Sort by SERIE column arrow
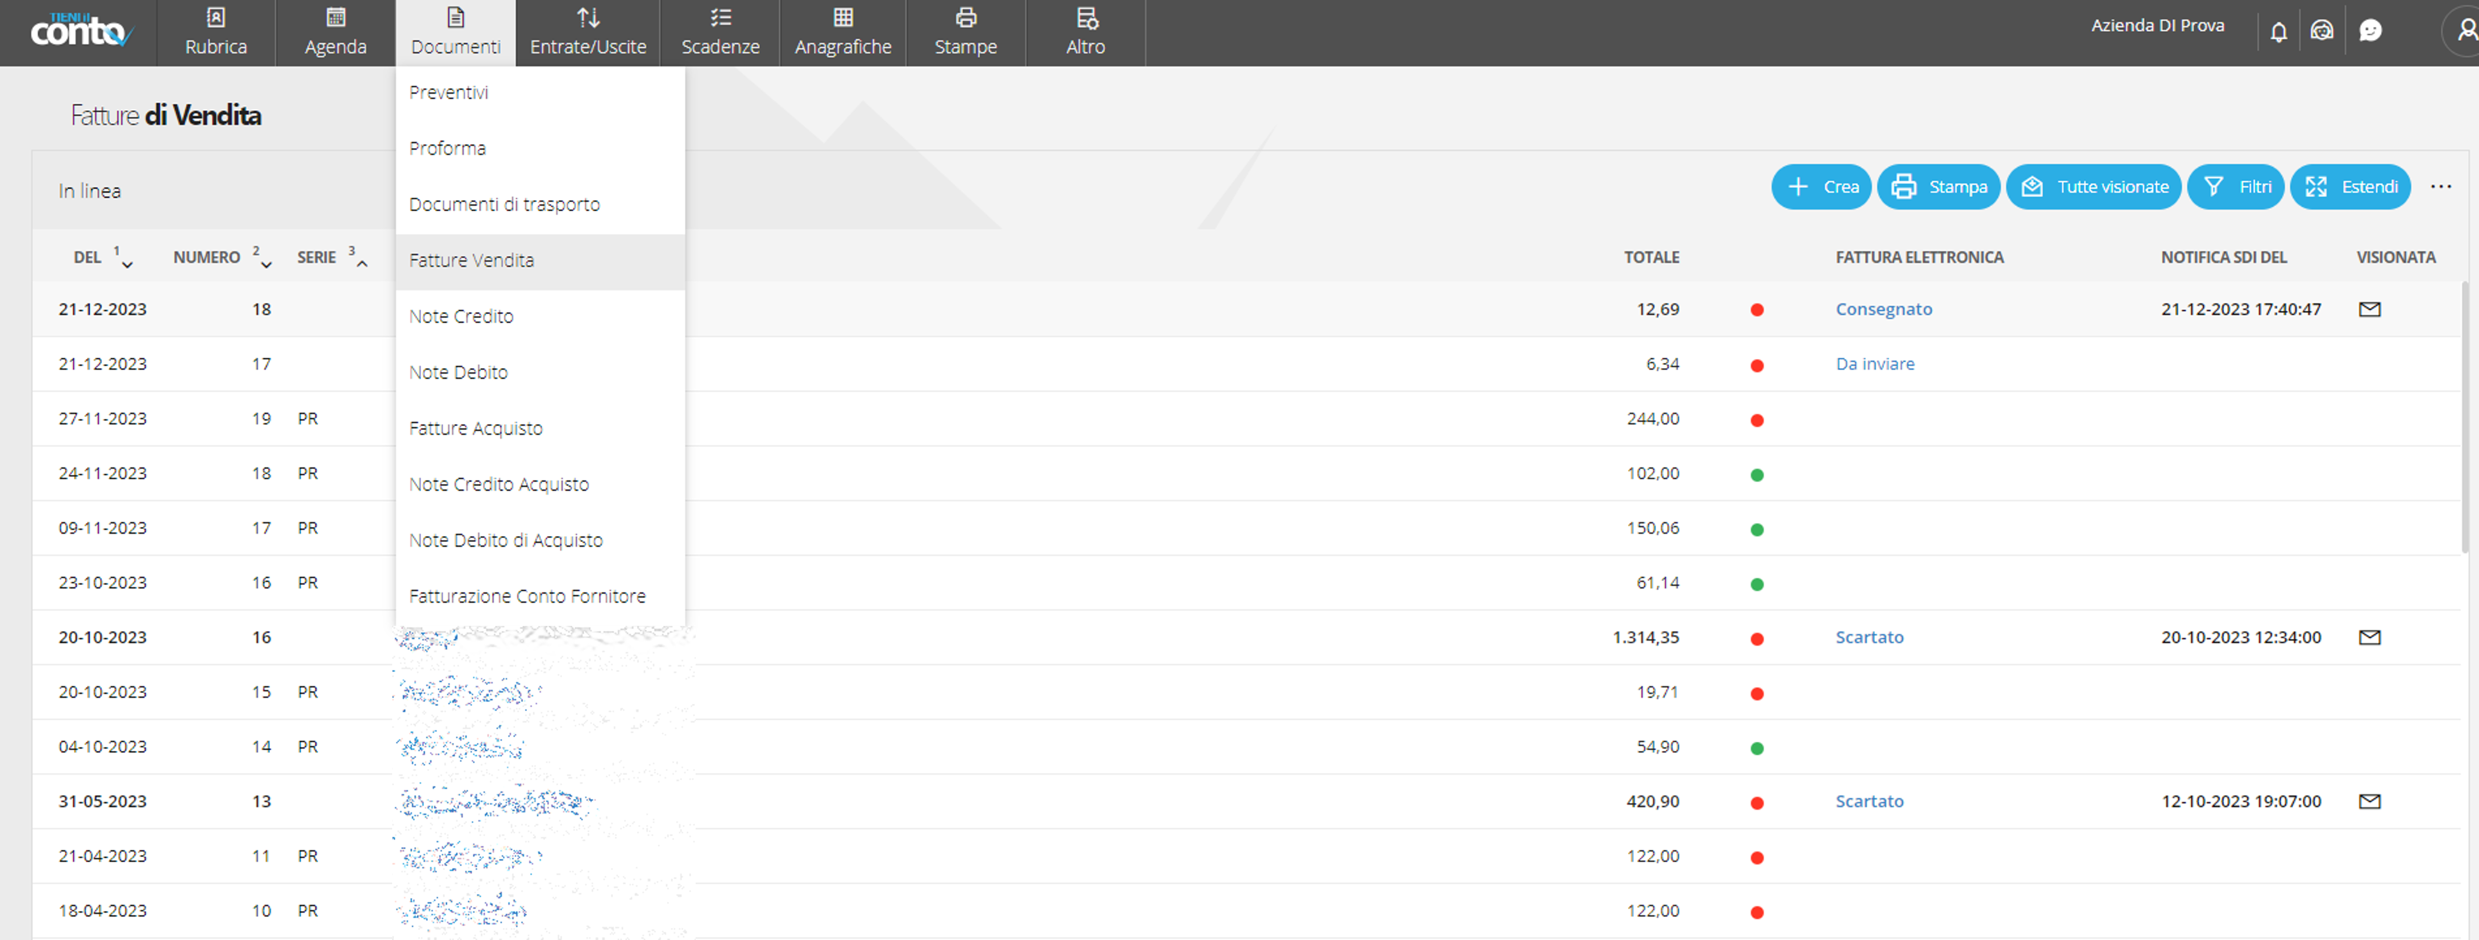The height and width of the screenshot is (940, 2479). click(362, 264)
